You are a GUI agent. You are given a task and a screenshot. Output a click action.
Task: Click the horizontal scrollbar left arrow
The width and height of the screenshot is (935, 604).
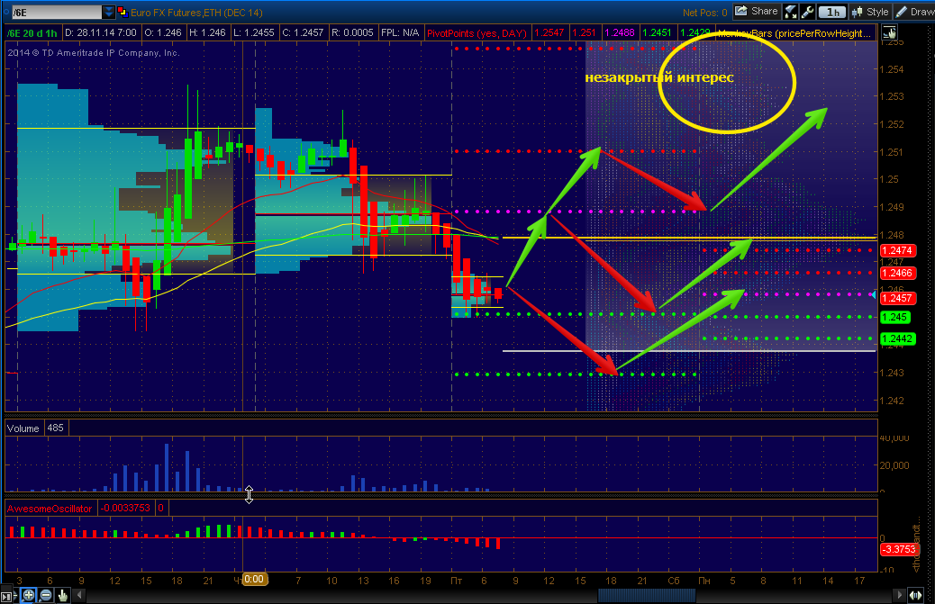pos(78,594)
